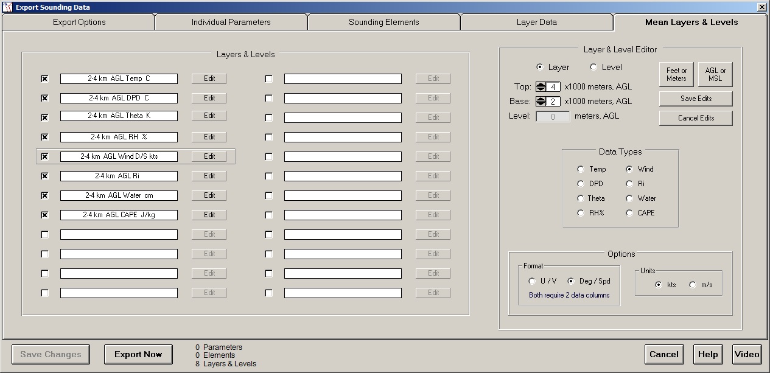The width and height of the screenshot is (770, 373).
Task: Click the Save Edits button
Action: 696,99
